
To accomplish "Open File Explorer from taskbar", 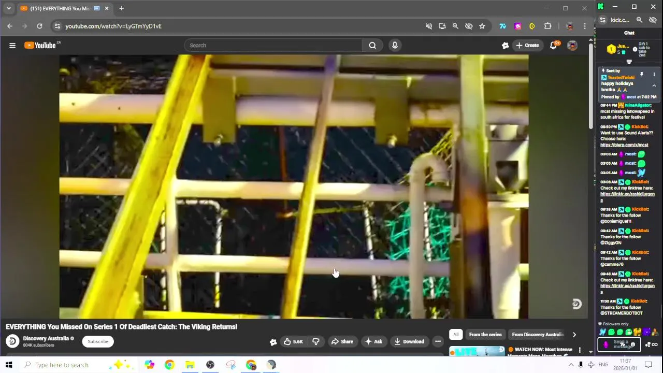I will [x=190, y=365].
